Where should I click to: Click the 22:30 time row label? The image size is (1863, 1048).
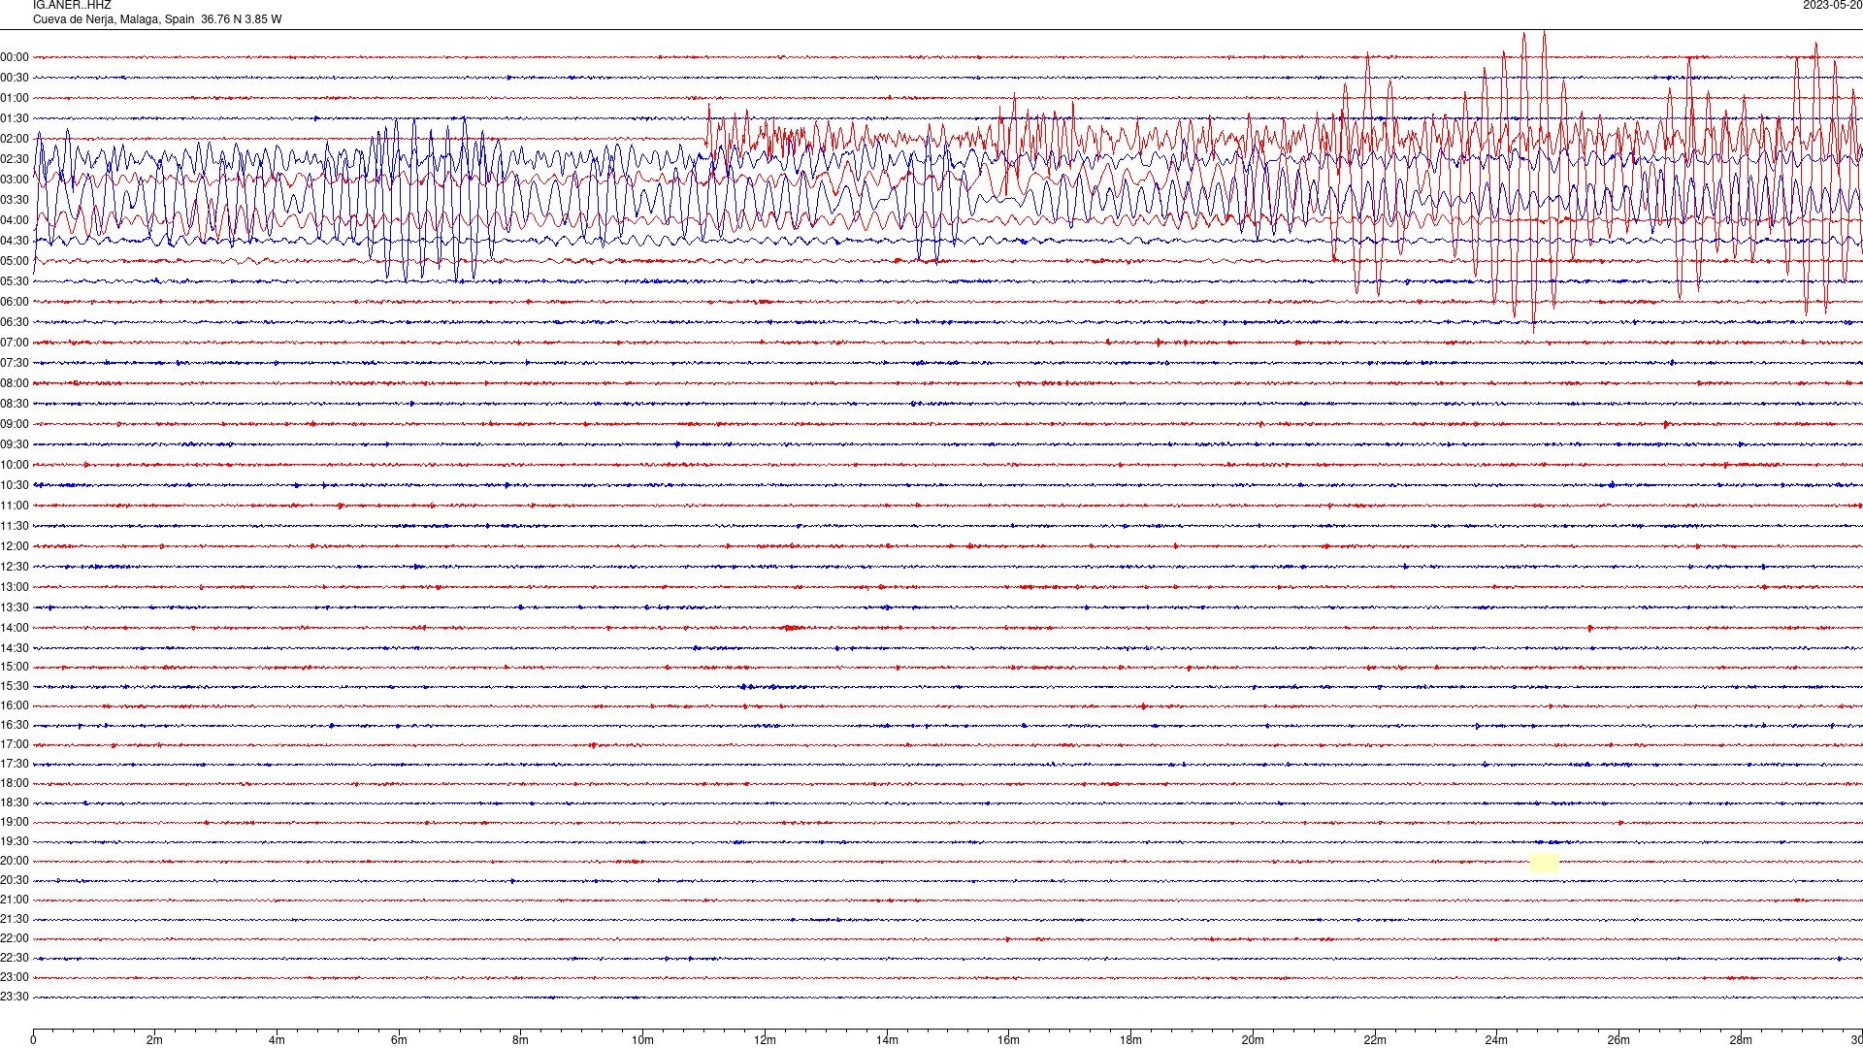tap(15, 958)
